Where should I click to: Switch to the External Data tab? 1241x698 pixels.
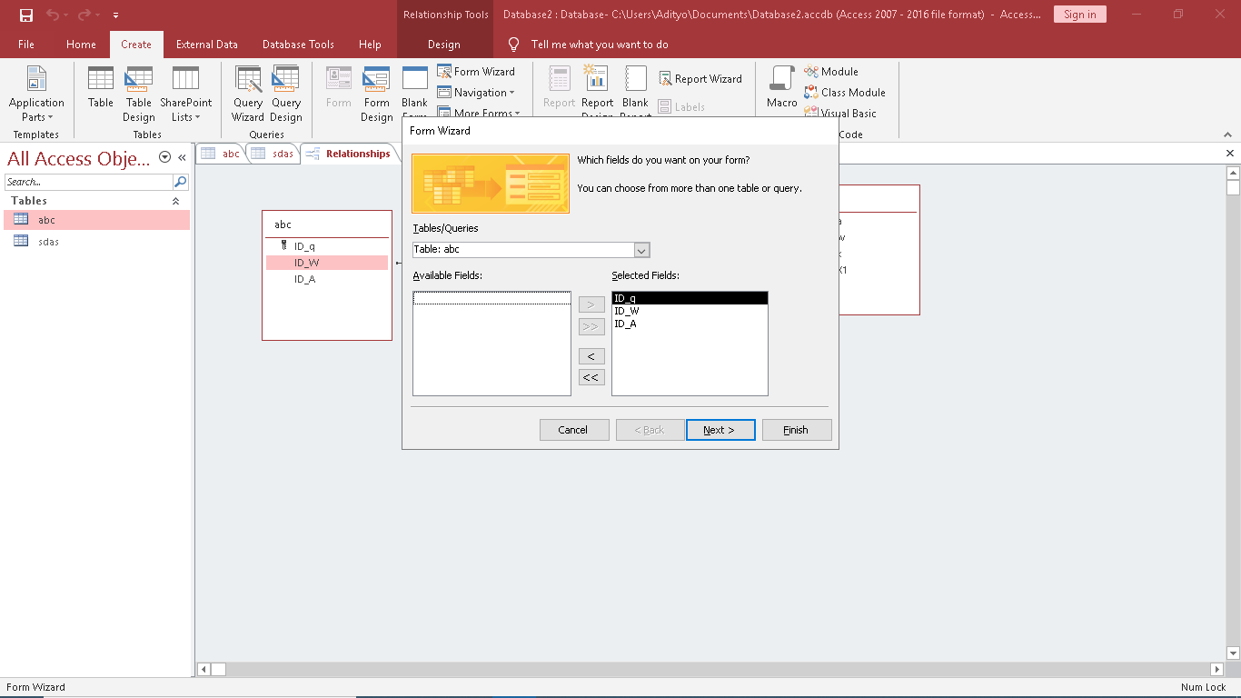[207, 45]
